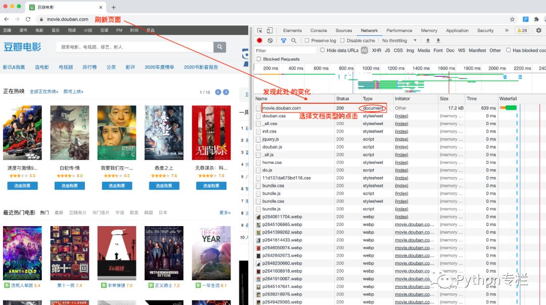Open the 悬崖之上 movie poster
This screenshot has height=305, width=546.
164,133
